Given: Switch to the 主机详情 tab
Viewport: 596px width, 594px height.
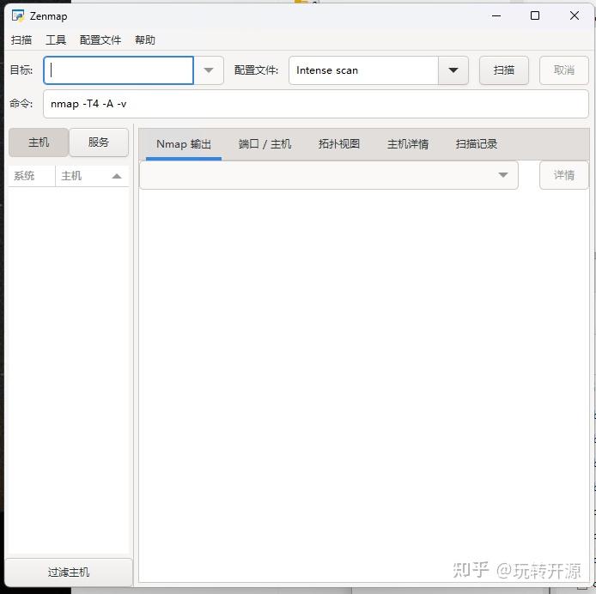Looking at the screenshot, I should pos(408,144).
